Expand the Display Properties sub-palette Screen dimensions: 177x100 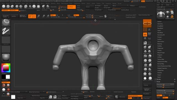tap(162, 68)
